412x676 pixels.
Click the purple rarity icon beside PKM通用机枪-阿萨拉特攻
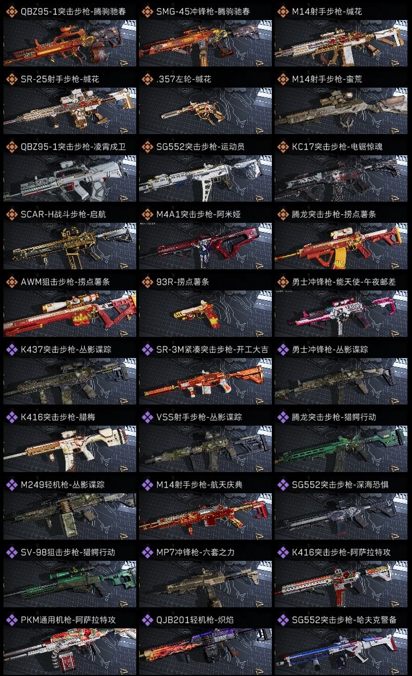click(x=11, y=620)
